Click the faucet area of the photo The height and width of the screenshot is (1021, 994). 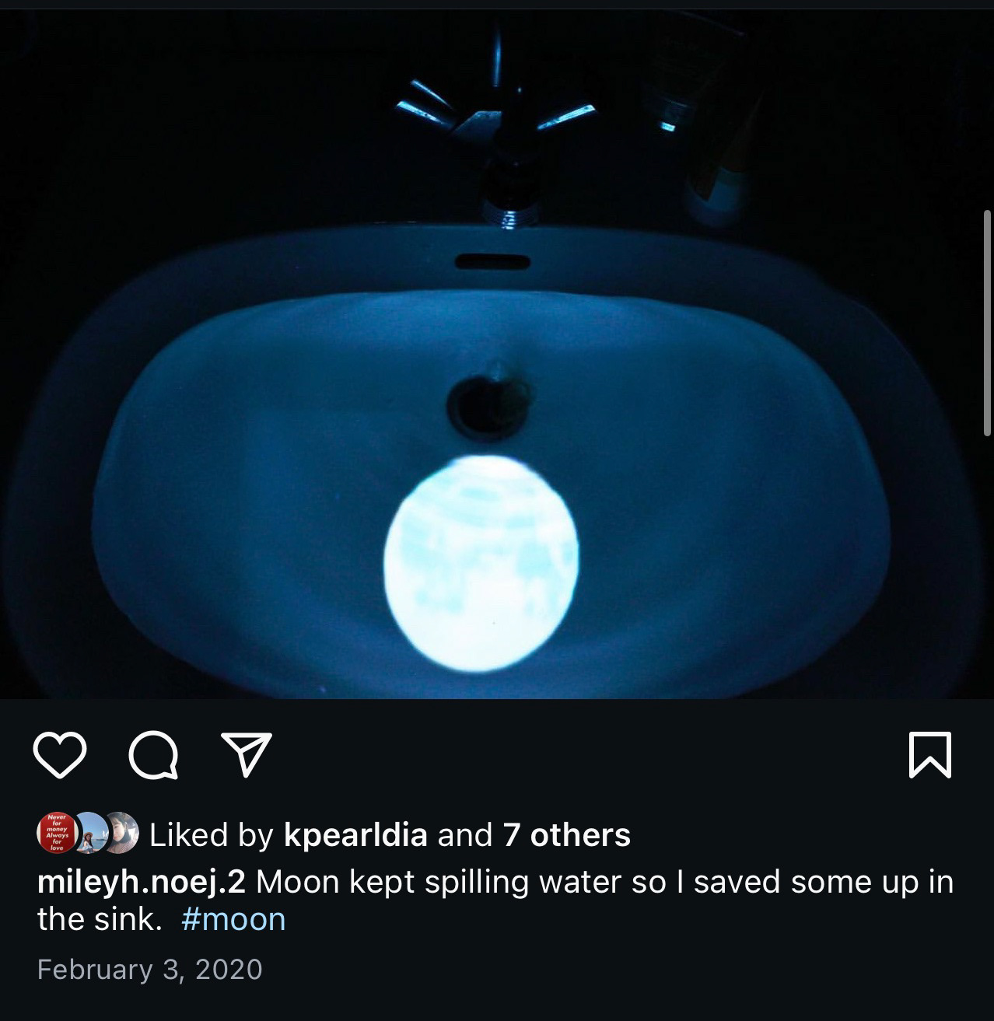[x=498, y=132]
